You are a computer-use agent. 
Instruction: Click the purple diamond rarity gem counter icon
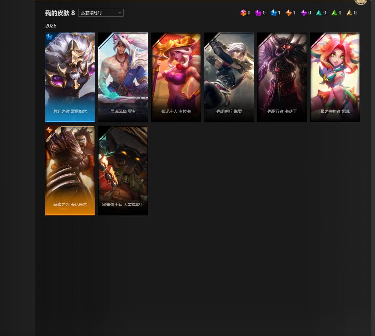point(304,13)
